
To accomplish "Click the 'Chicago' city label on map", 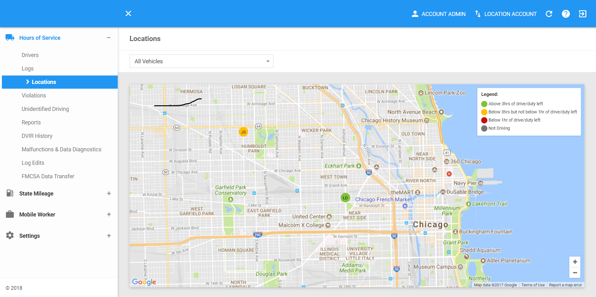I will tap(431, 224).
